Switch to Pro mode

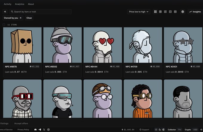click(180, 130)
